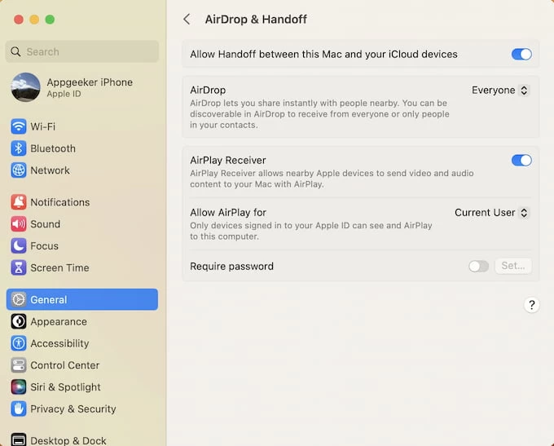Open the AirDrop Everyone dropdown
554x446 pixels.
pos(500,91)
